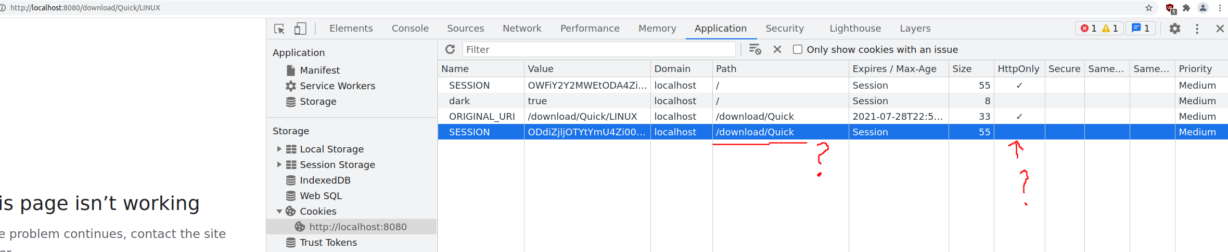The image size is (1228, 252).
Task: Open DevTools three-dot customize menu
Action: pyautogui.click(x=1197, y=29)
